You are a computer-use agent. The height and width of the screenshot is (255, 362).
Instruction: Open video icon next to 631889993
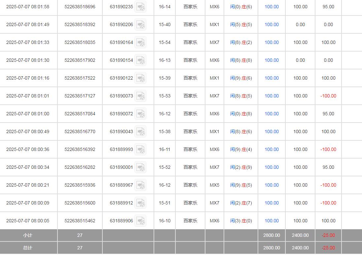[x=140, y=149]
